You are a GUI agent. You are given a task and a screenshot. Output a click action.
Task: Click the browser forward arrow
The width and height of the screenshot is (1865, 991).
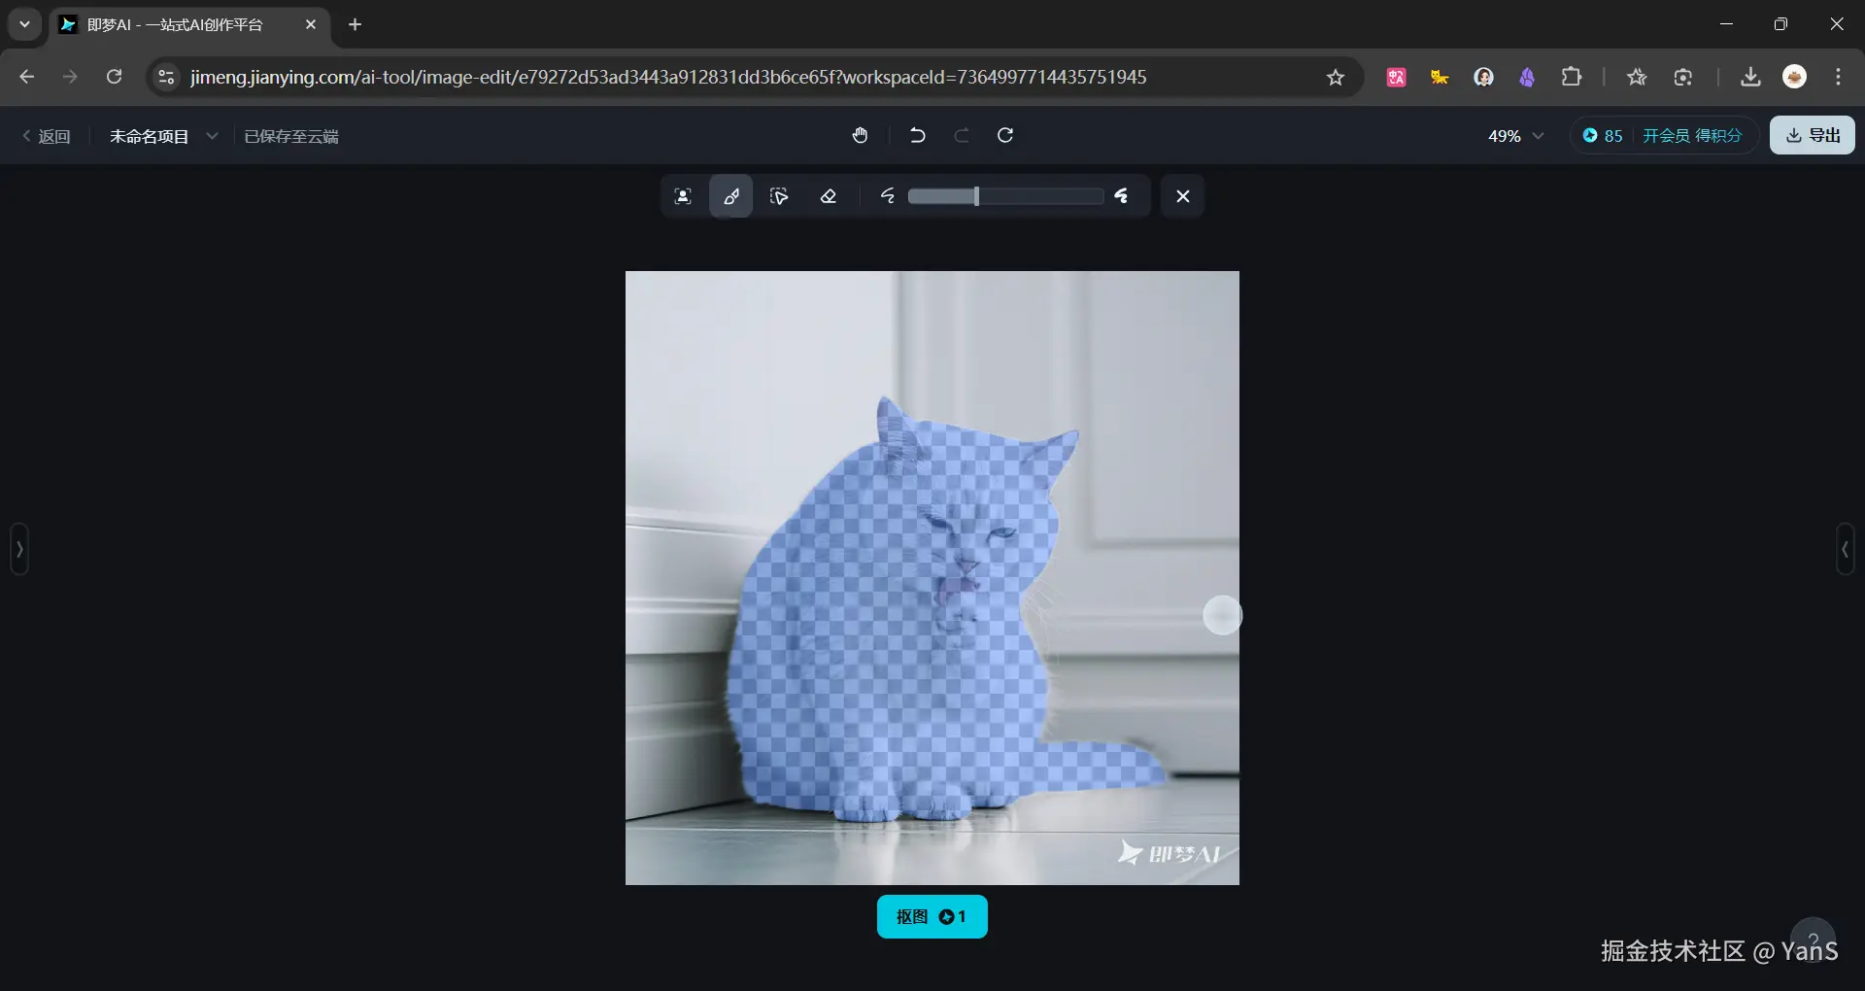tap(70, 77)
